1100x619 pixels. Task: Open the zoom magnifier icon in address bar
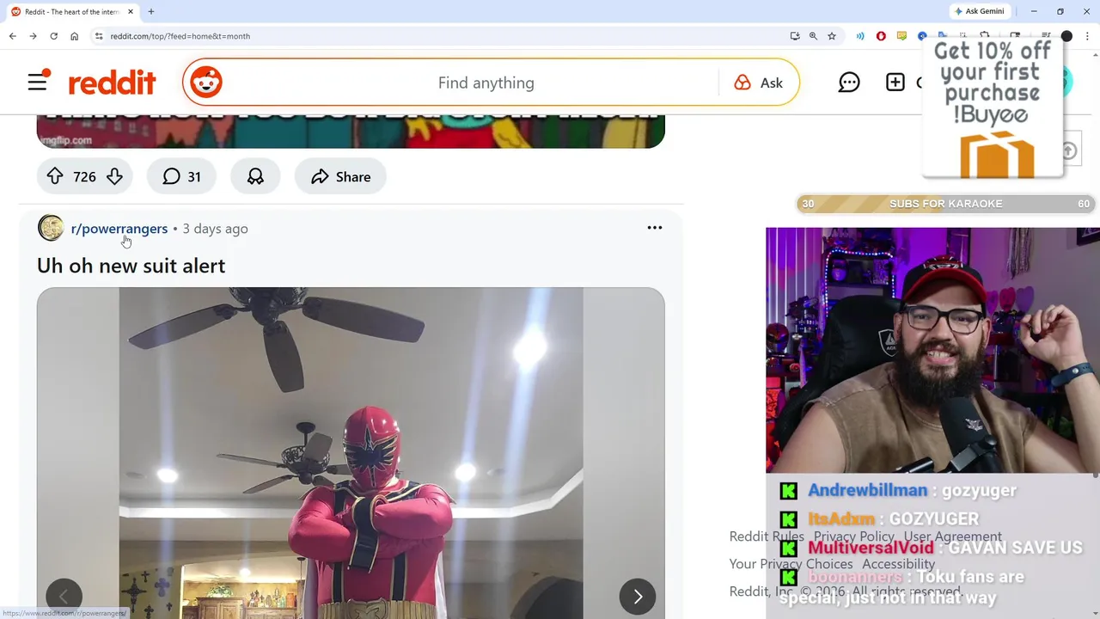pyautogui.click(x=813, y=36)
